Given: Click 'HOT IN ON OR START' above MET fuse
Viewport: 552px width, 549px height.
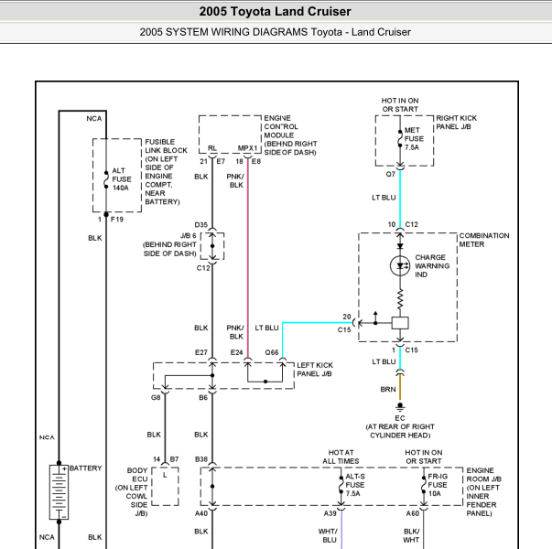Looking at the screenshot, I should tap(400, 105).
